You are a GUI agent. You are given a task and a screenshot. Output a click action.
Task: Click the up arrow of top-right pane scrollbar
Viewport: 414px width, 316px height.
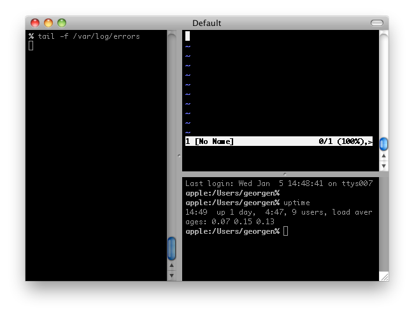[383, 155]
